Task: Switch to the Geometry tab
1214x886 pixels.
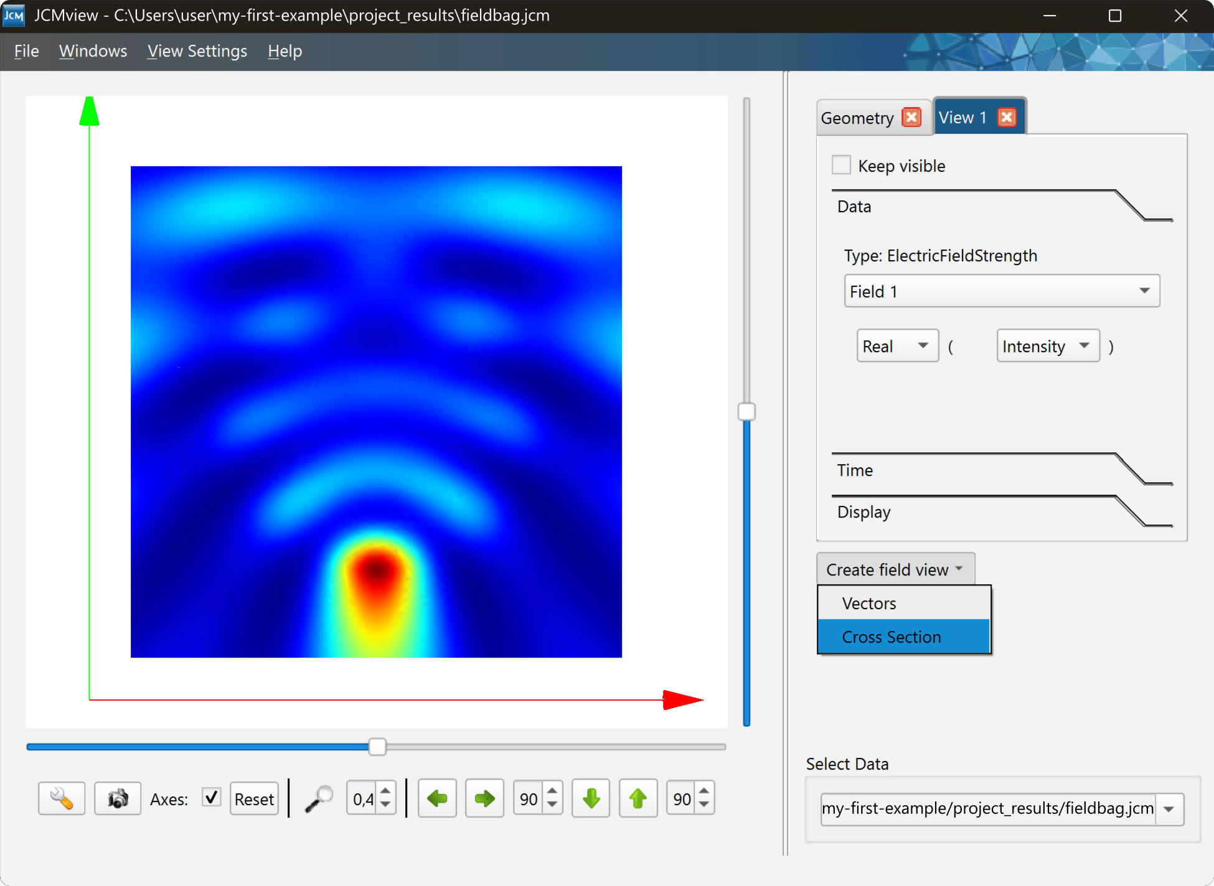Action: (857, 118)
